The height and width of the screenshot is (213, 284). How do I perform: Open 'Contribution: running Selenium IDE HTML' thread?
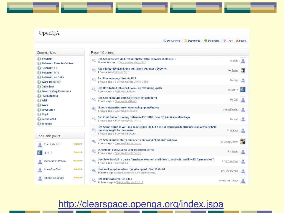[x=144, y=117]
